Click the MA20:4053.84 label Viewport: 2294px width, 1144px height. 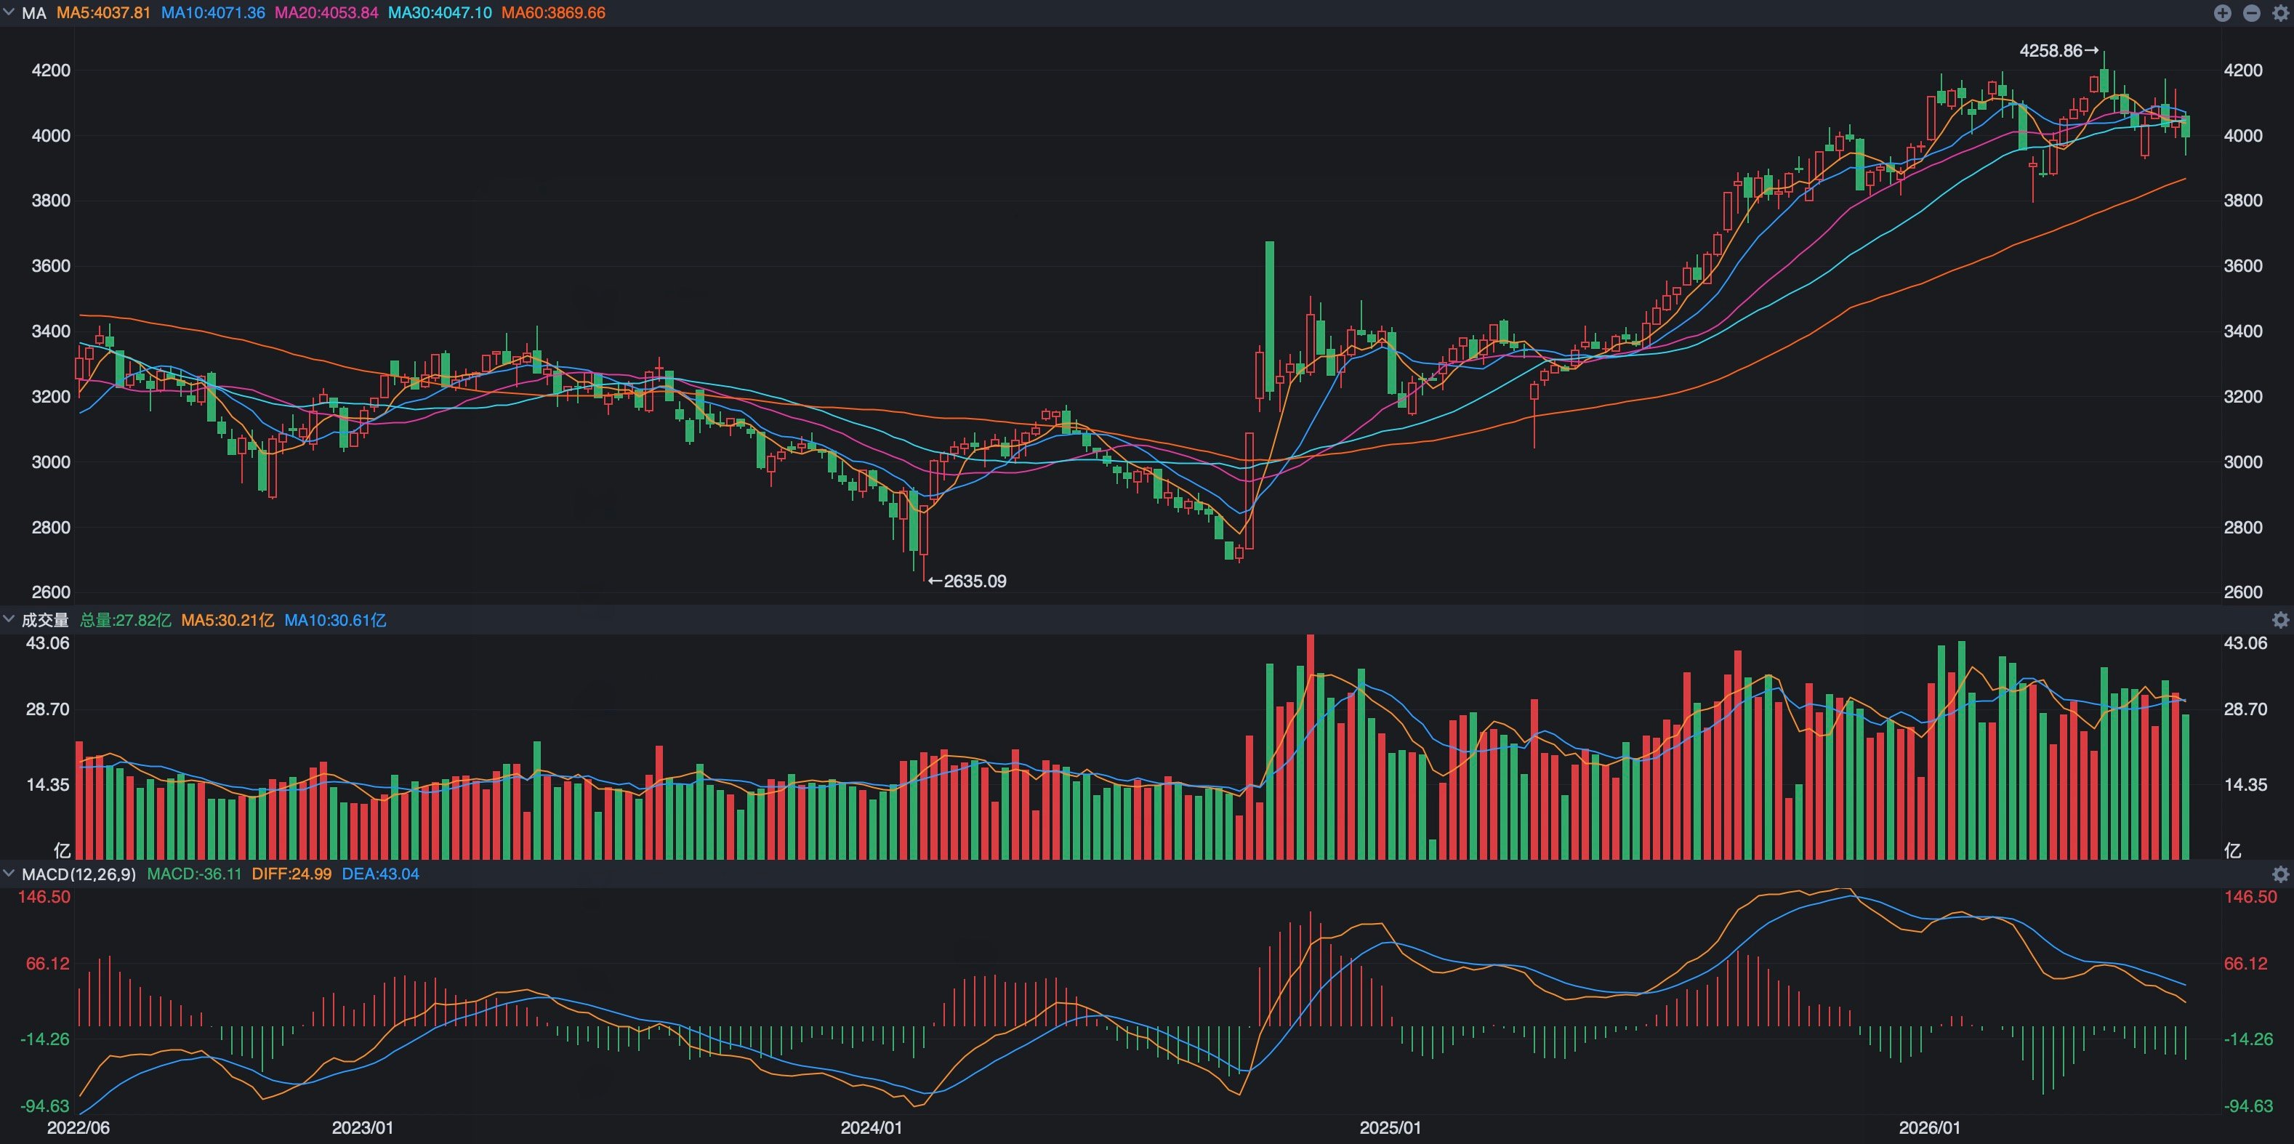[x=326, y=13]
